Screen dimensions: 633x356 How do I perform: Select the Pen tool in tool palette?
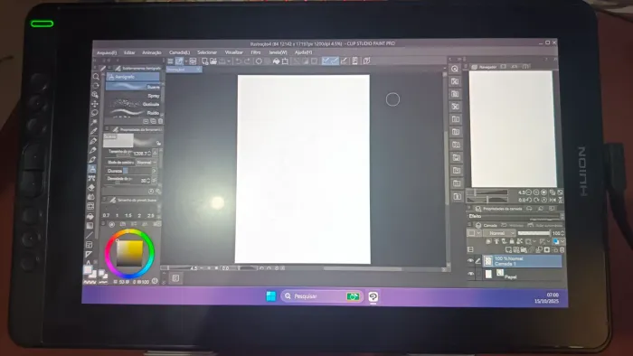click(x=93, y=141)
